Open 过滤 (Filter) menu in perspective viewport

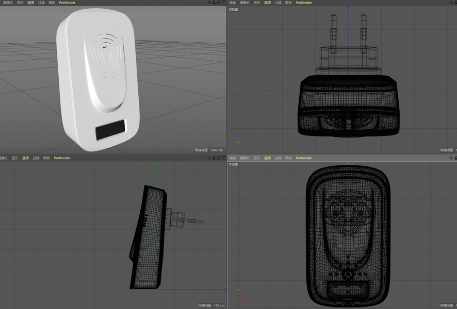click(41, 3)
